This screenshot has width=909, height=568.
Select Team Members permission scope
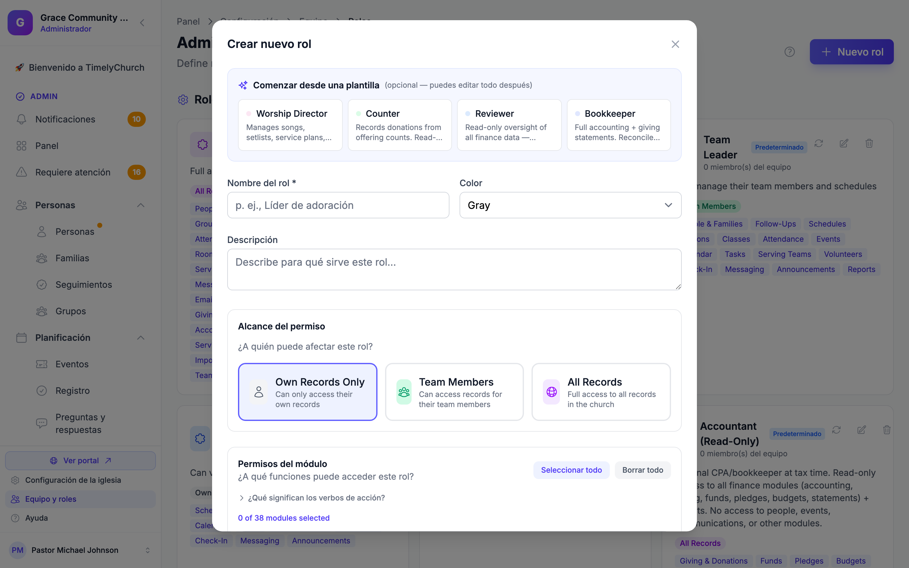pos(454,392)
